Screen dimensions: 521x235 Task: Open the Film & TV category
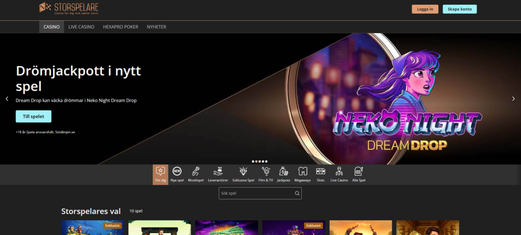tap(266, 174)
